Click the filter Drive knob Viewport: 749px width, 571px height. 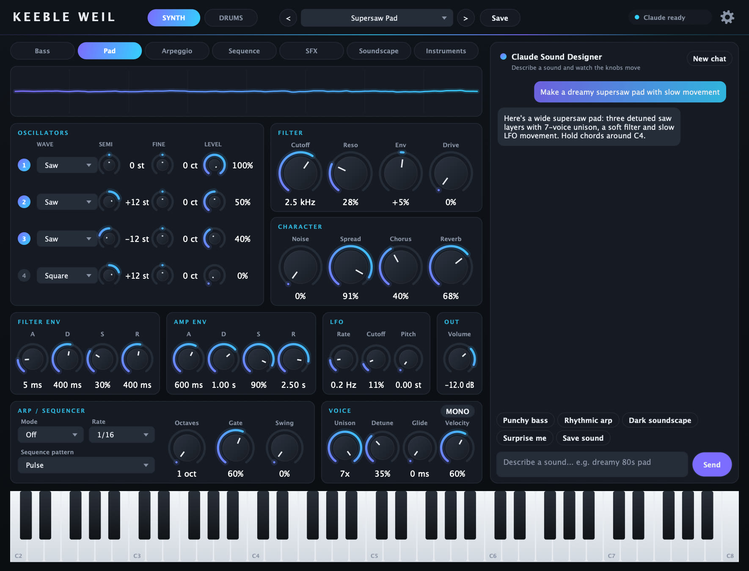point(451,173)
